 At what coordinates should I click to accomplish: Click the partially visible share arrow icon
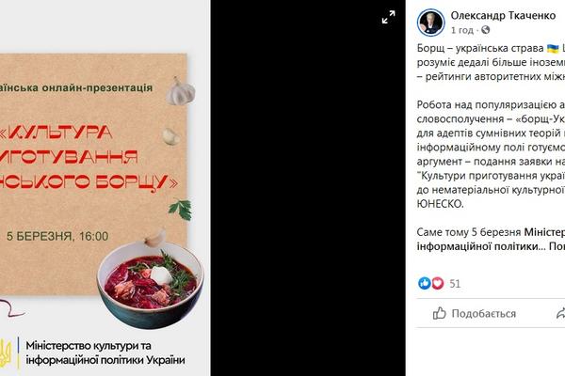tap(560, 313)
